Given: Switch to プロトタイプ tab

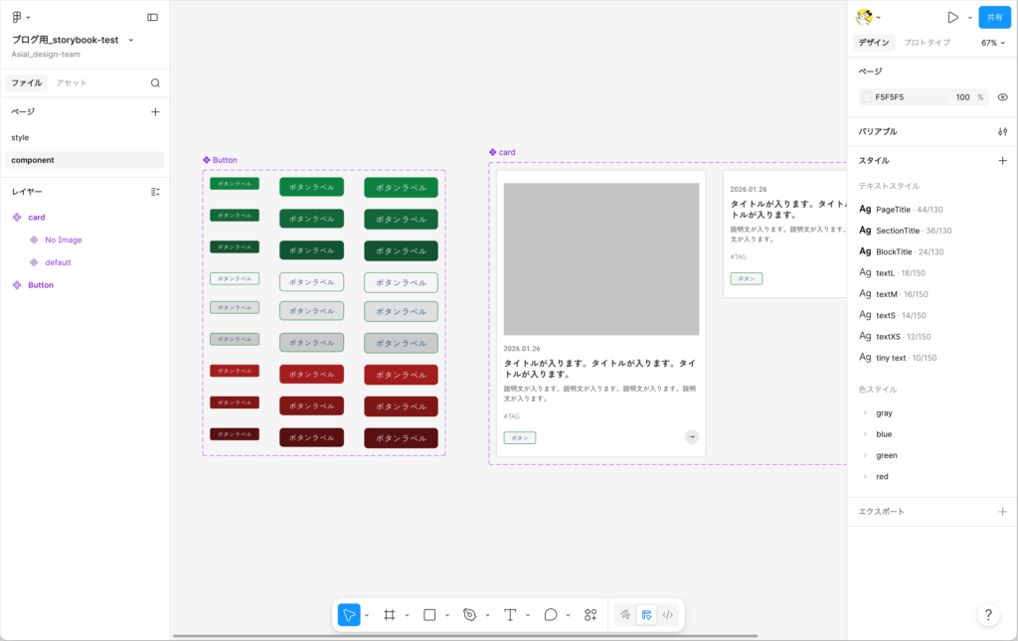Looking at the screenshot, I should point(928,43).
